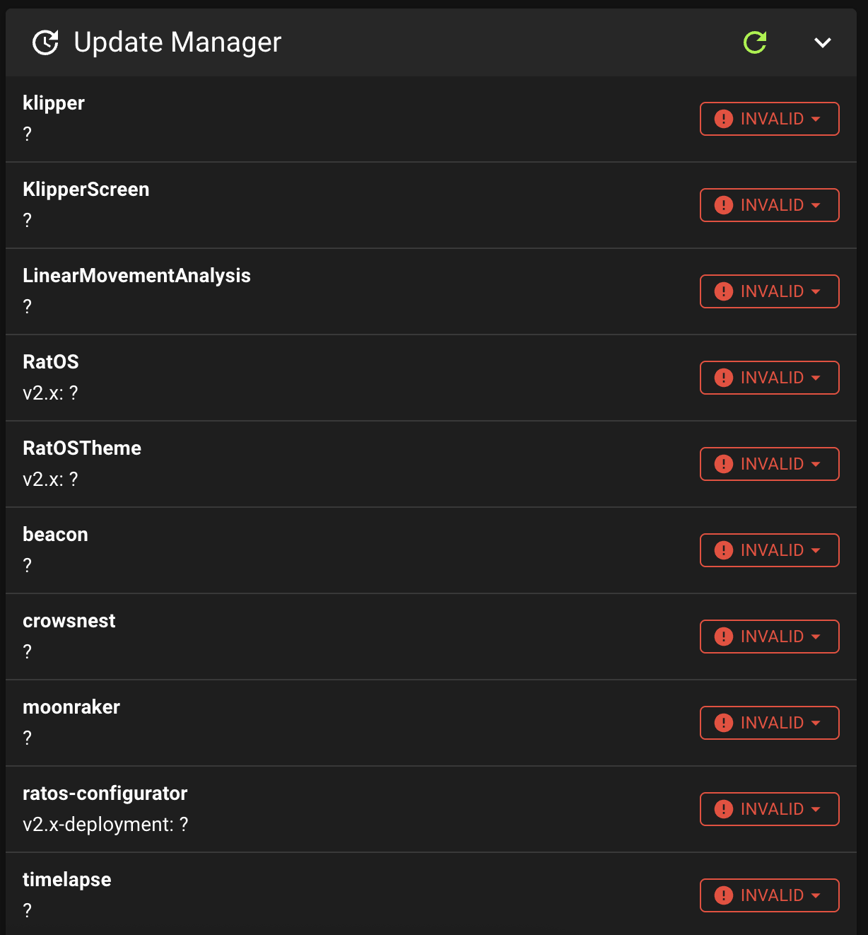Collapse the Update Manager panel chevron
Viewport: 868px width, 935px height.
coord(823,42)
